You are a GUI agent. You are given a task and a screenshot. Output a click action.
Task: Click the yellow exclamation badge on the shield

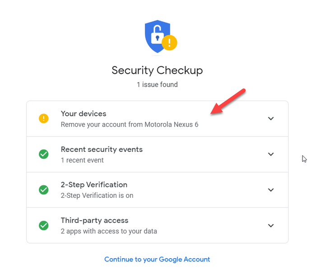pyautogui.click(x=170, y=43)
